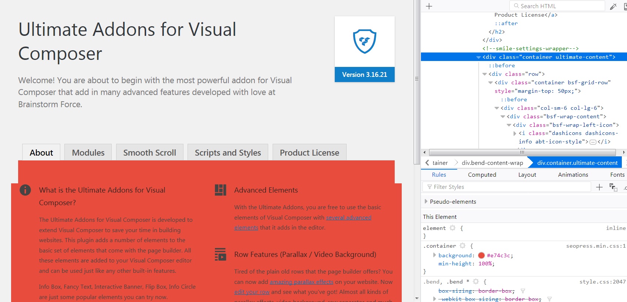
Task: Expand the Pseudo-elements section
Action: pyautogui.click(x=426, y=201)
